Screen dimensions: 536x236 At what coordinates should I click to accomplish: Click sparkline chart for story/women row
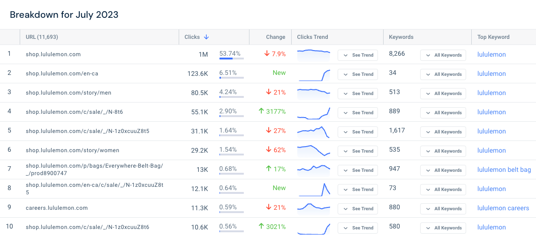coord(314,151)
